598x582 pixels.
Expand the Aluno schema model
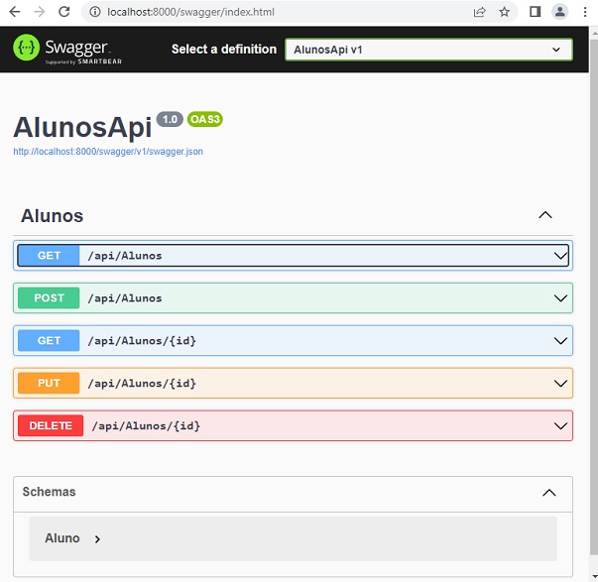[x=73, y=538]
